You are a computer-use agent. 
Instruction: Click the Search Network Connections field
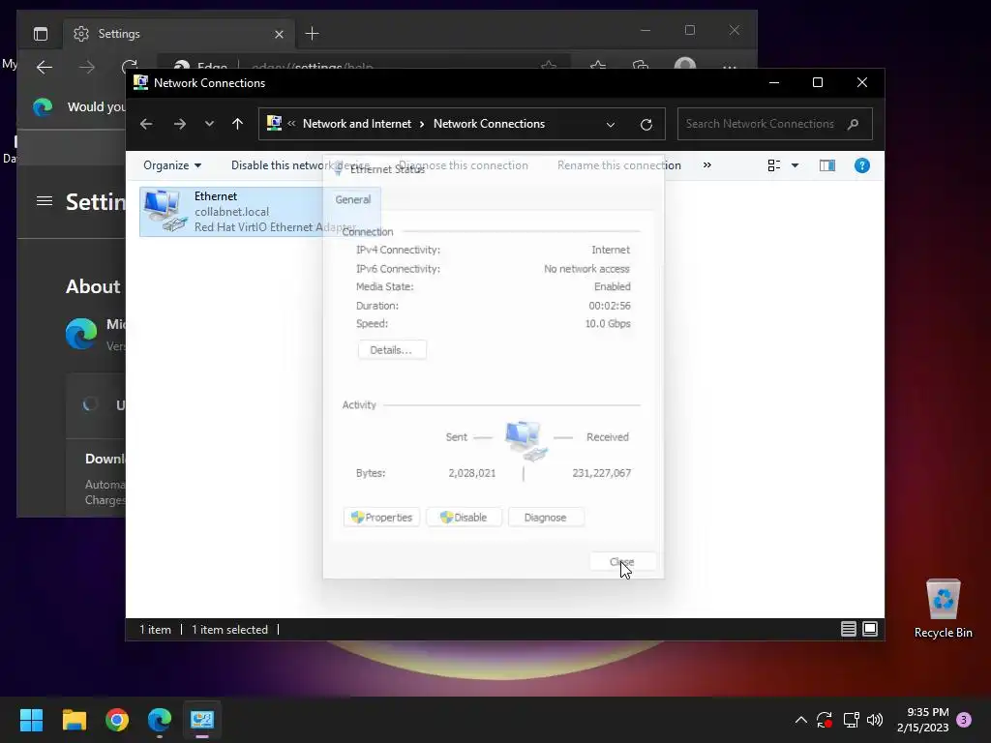pyautogui.click(x=774, y=124)
